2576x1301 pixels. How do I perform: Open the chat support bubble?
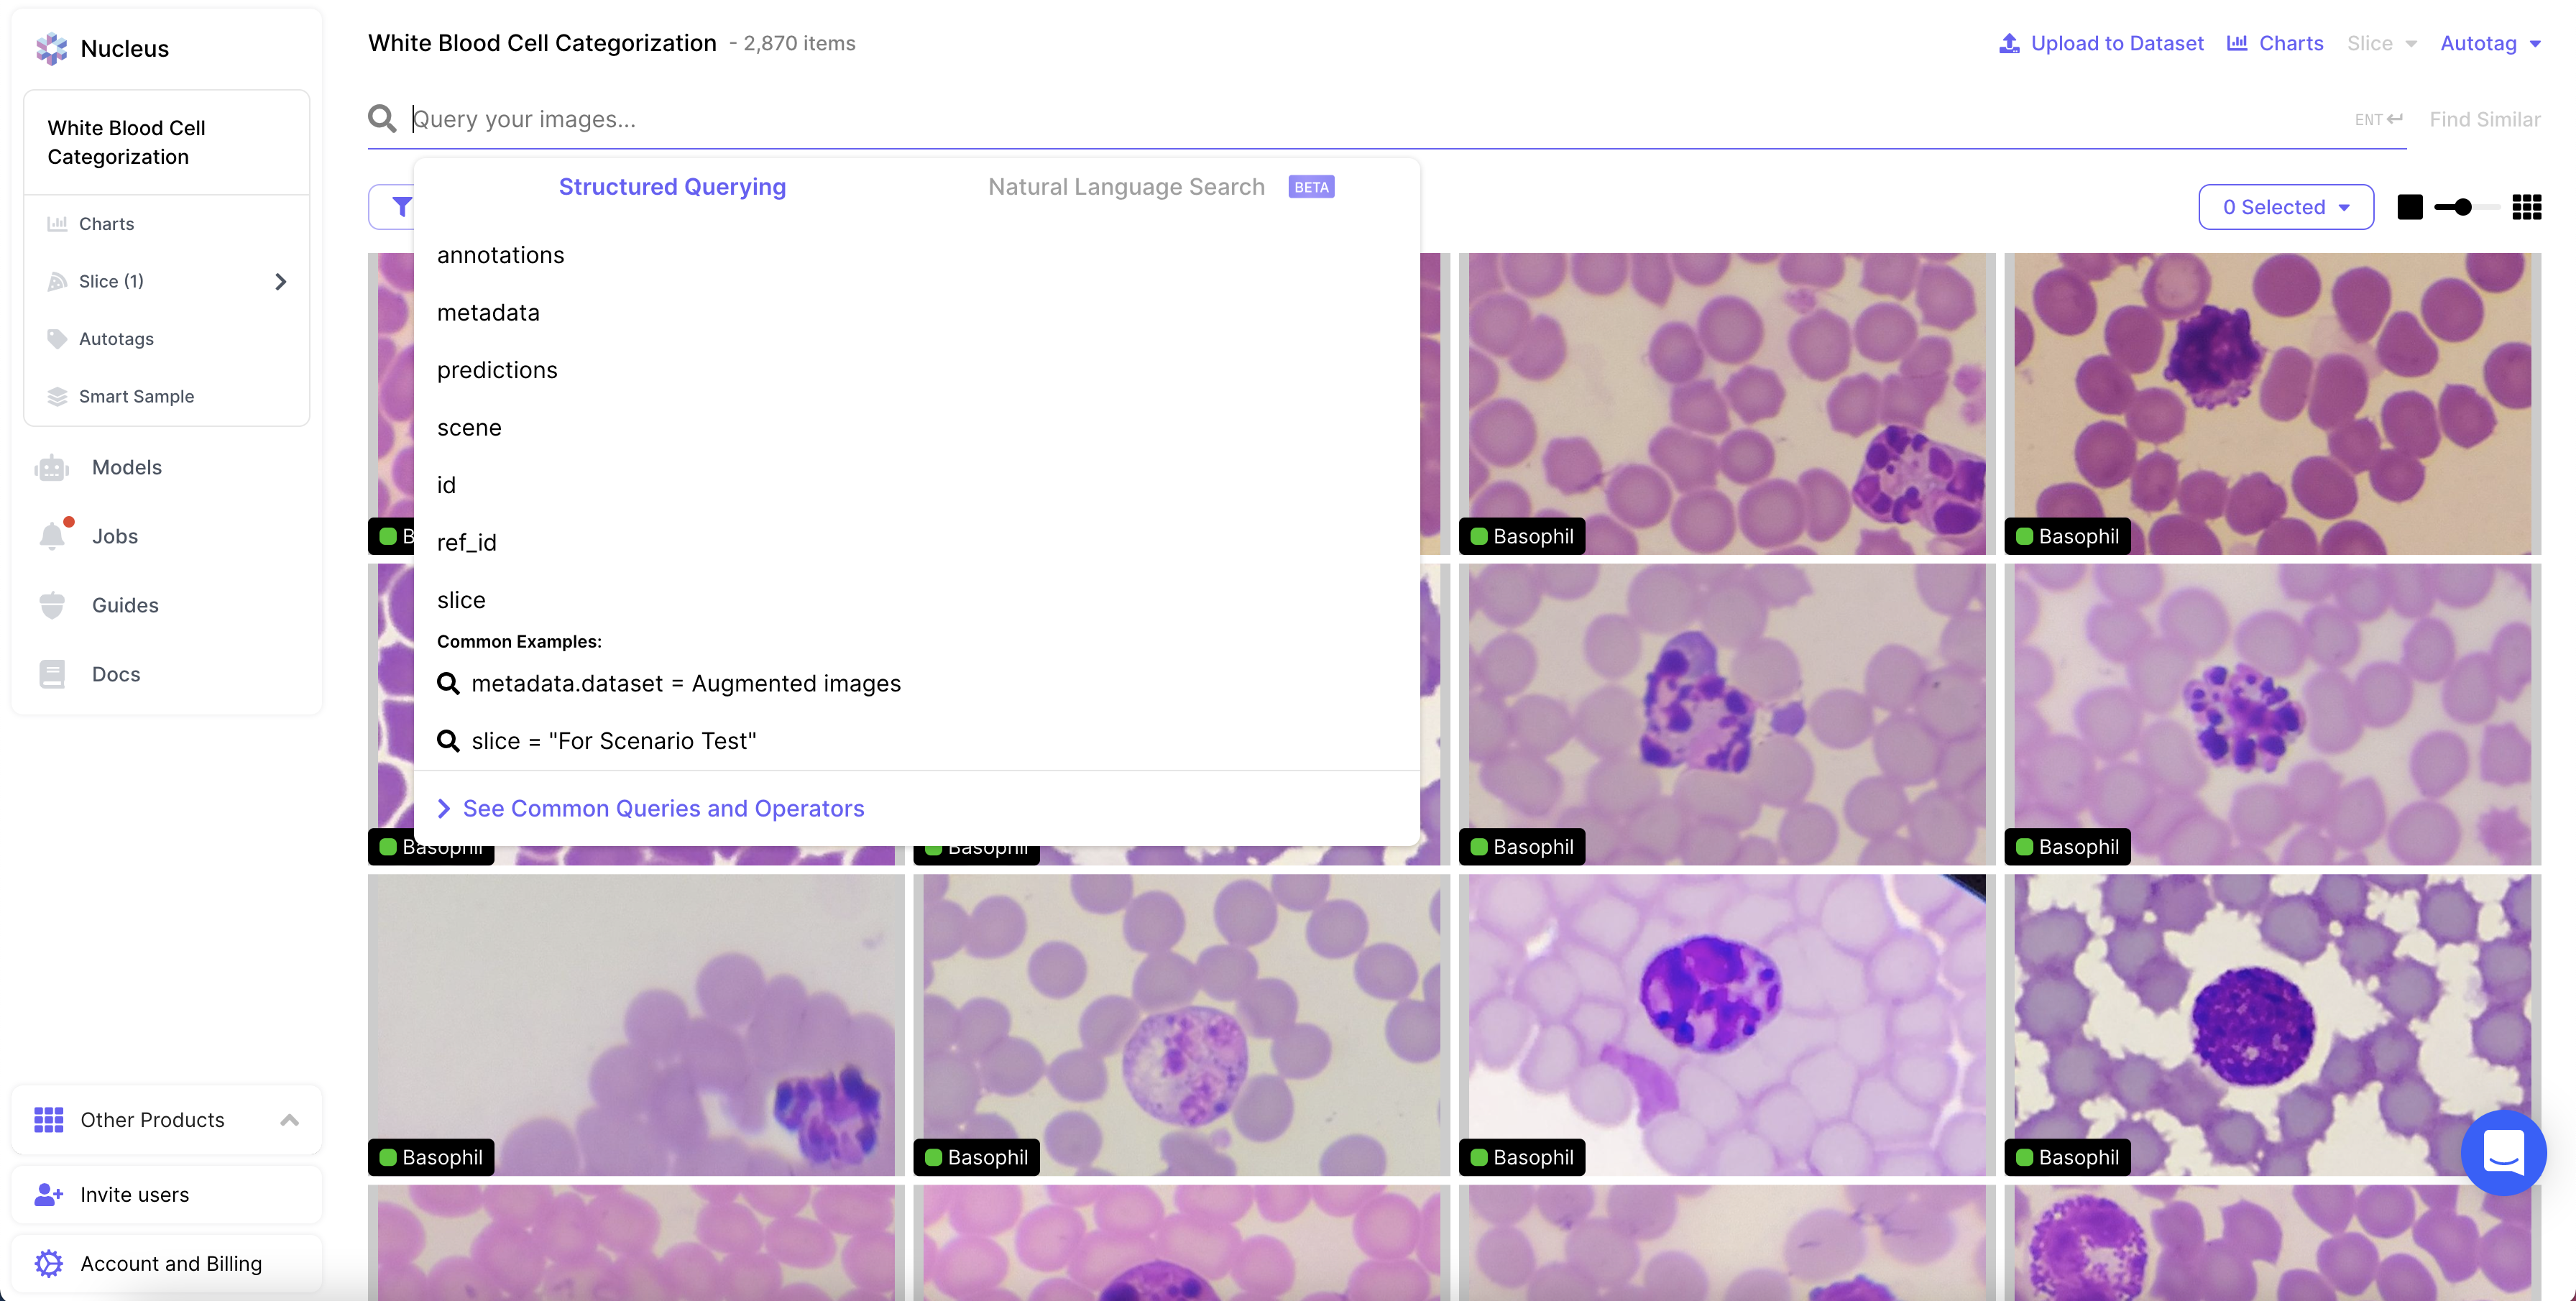click(x=2503, y=1153)
